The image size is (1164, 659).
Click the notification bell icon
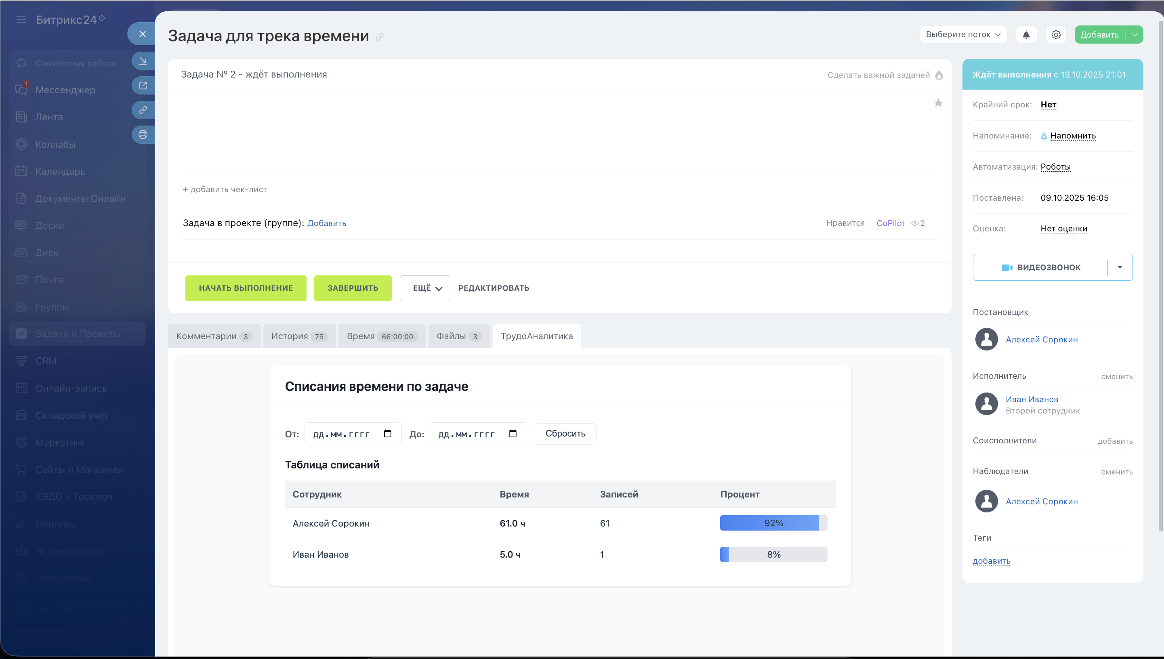click(1026, 35)
